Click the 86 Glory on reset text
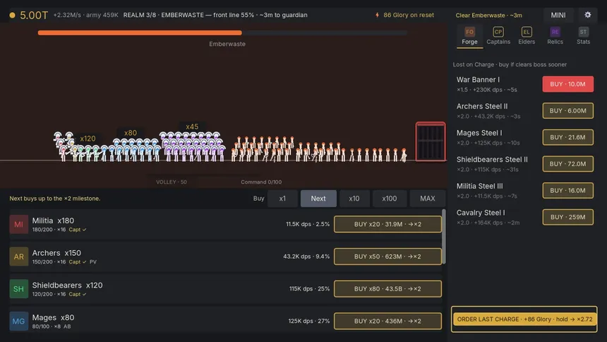607x342 pixels. coord(409,15)
